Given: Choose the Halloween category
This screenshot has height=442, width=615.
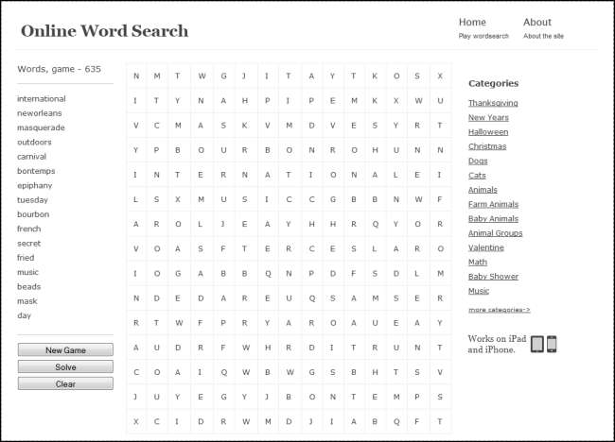Looking at the screenshot, I should click(x=488, y=132).
